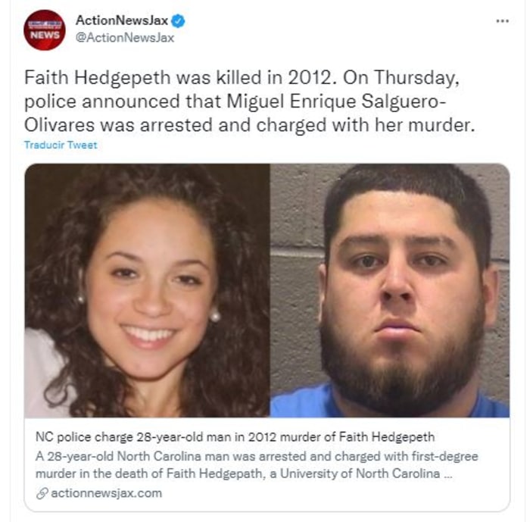530x522 pixels.
Task: Click the trailing ellipsis after University of North Carolina
Action: [448, 474]
